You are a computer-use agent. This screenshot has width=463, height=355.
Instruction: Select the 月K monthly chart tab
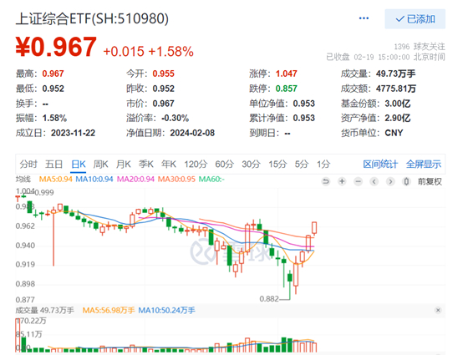(124, 164)
